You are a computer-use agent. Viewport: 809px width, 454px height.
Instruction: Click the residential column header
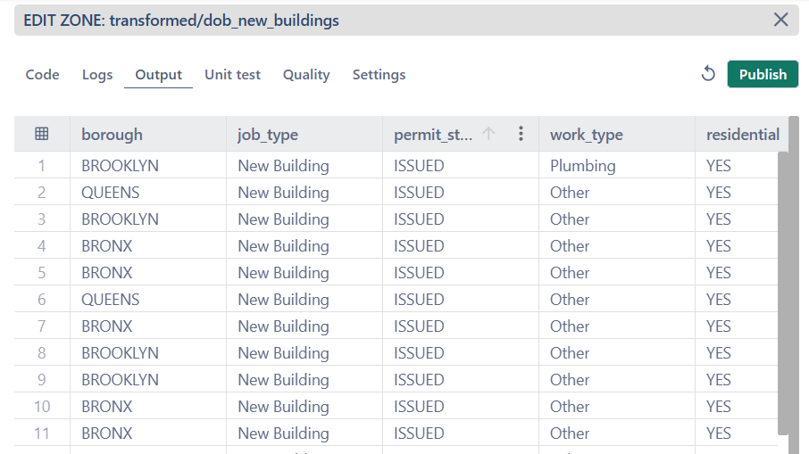pyautogui.click(x=742, y=135)
